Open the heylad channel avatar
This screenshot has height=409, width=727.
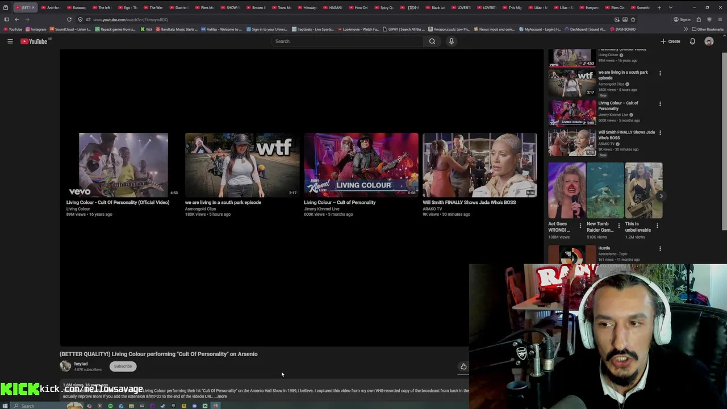(x=65, y=366)
